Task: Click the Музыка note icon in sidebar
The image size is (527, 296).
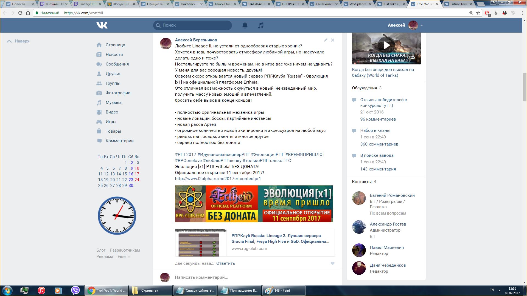Action: pyautogui.click(x=99, y=103)
